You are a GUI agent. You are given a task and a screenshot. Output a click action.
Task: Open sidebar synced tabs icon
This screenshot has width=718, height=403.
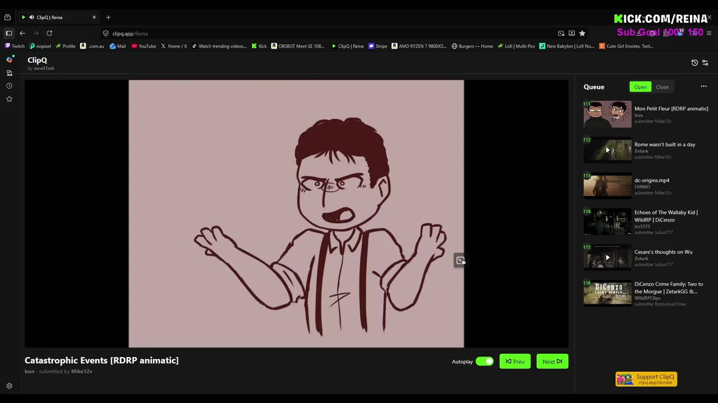click(9, 73)
